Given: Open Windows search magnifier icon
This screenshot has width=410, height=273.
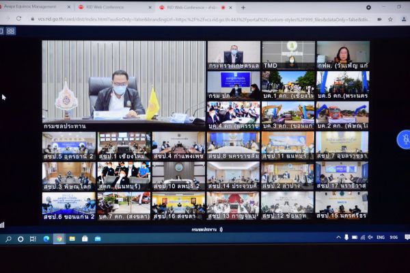Looking at the screenshot, I should 8,239.
